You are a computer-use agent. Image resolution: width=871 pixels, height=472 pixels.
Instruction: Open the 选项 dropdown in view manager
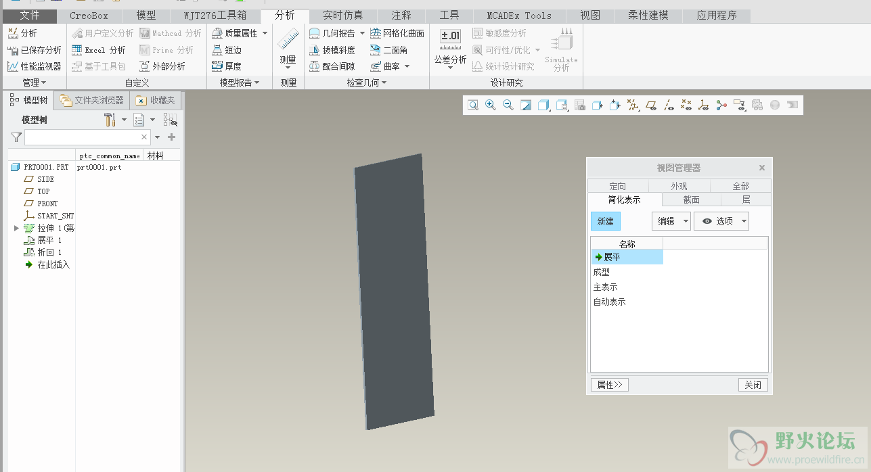pyautogui.click(x=721, y=221)
